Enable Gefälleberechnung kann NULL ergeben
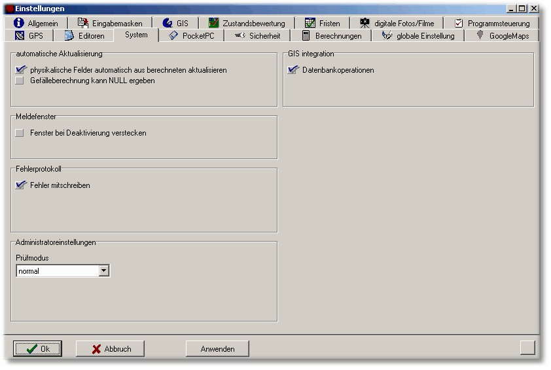Viewport: 551px width, 370px height. 20,81
